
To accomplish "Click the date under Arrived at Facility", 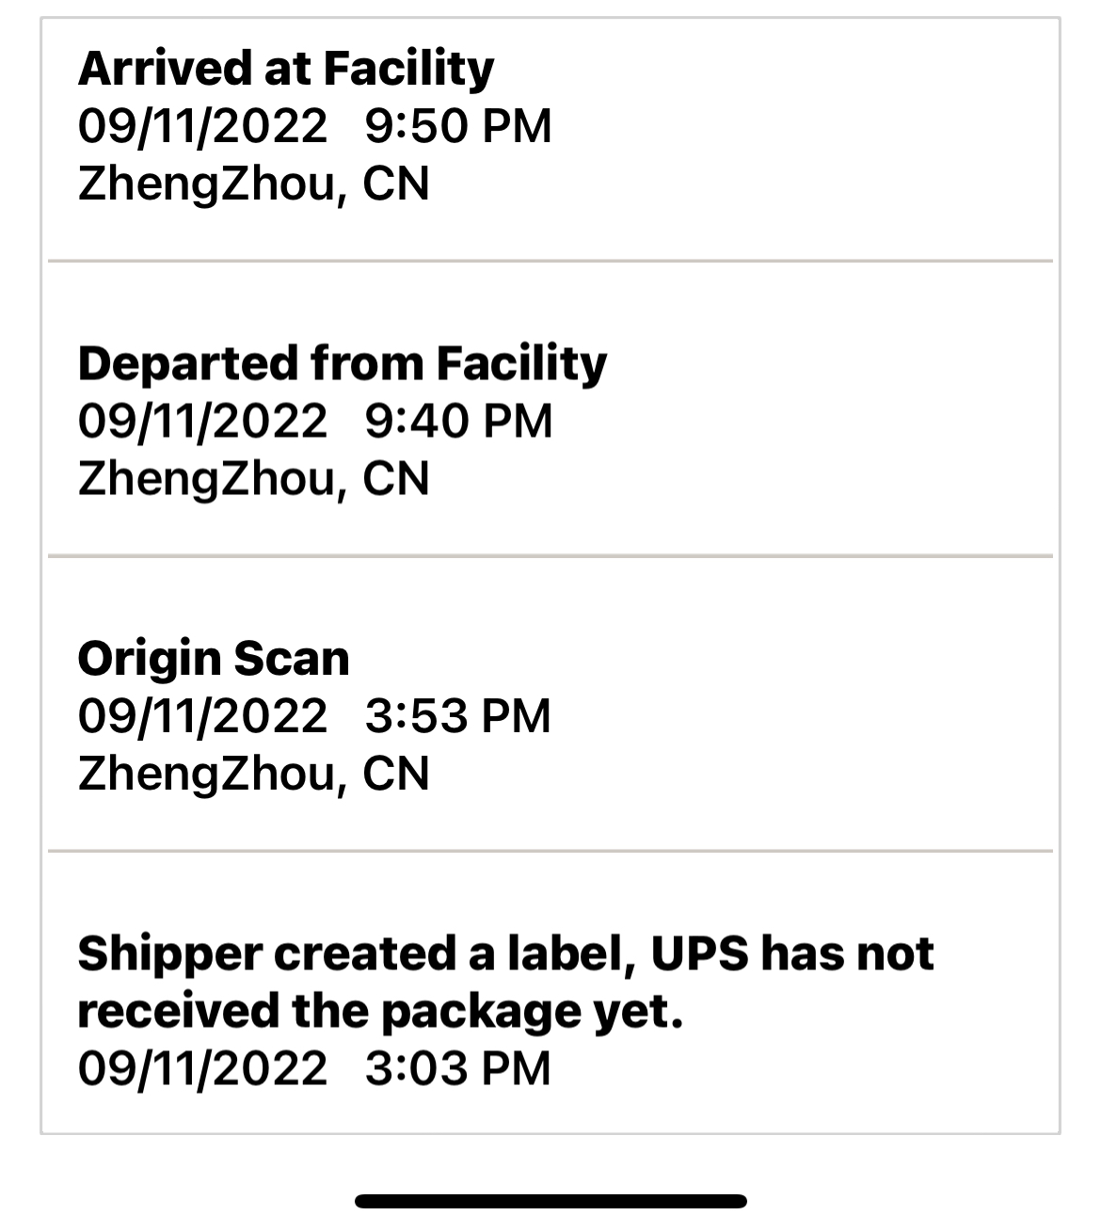I will tap(202, 126).
